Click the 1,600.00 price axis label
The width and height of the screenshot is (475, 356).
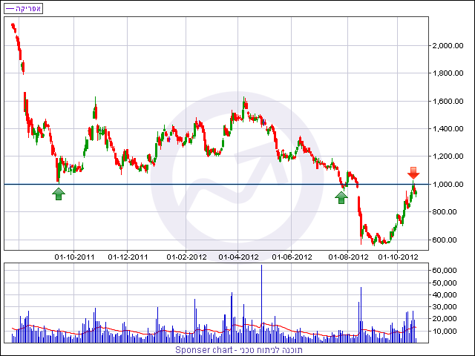point(448,101)
